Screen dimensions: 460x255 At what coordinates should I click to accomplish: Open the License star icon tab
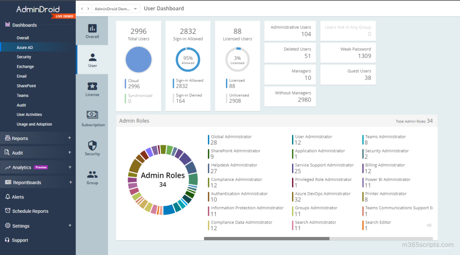click(x=92, y=89)
